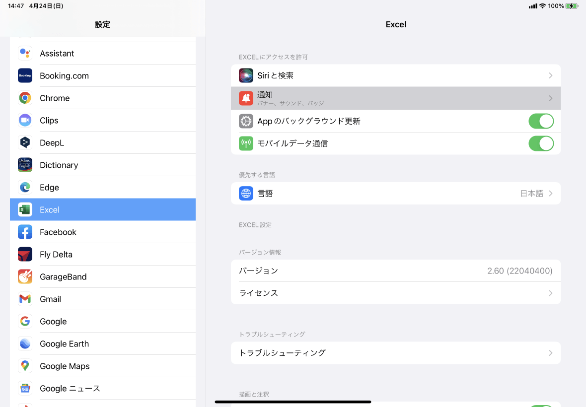Select Google Earth label in sidebar
Screen dimensions: 586x407
tap(64, 344)
